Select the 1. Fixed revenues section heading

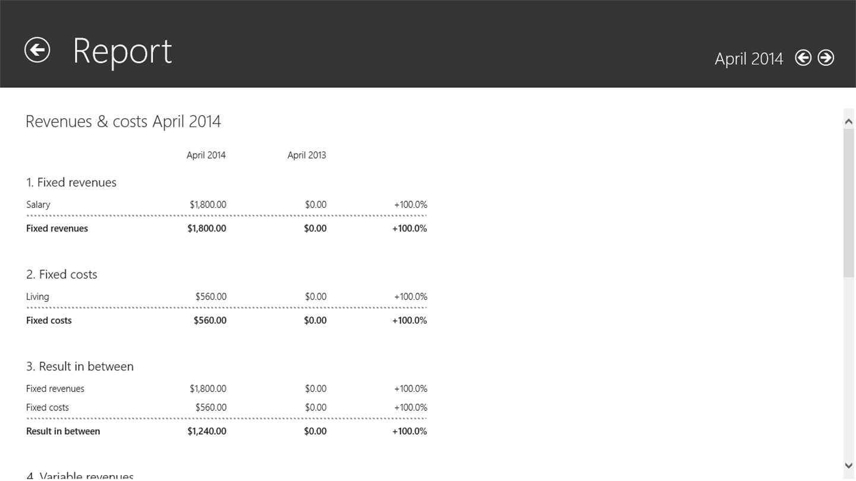pos(71,182)
